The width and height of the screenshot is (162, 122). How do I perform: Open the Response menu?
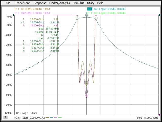click(x=40, y=3)
